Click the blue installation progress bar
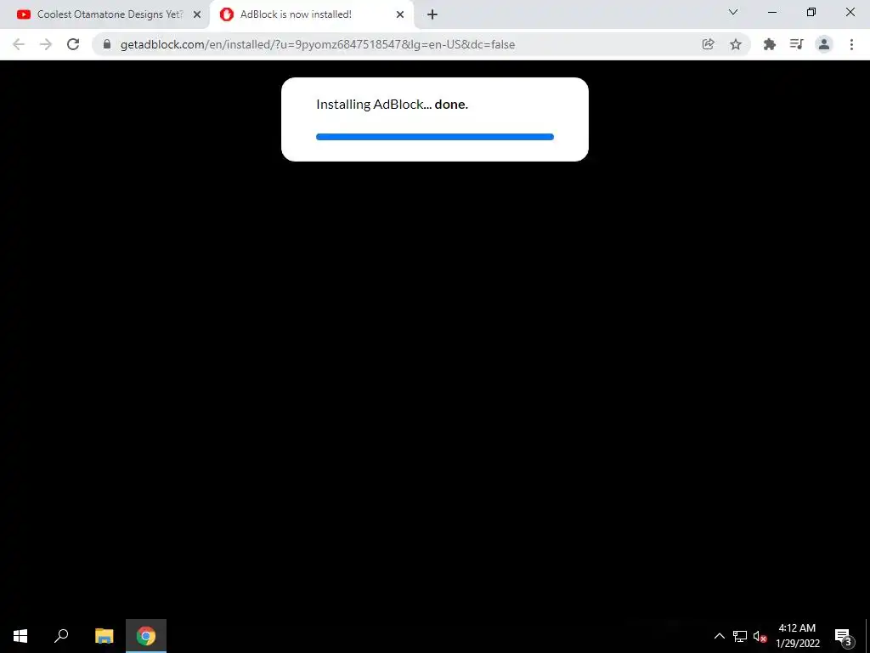870x653 pixels. (x=435, y=137)
